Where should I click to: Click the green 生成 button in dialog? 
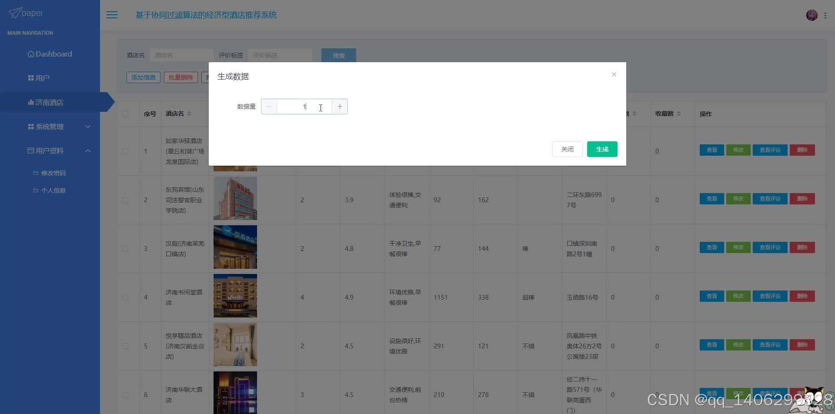(x=602, y=149)
